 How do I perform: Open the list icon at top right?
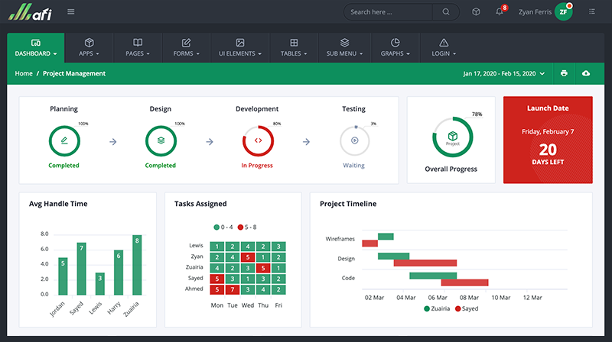tap(591, 11)
